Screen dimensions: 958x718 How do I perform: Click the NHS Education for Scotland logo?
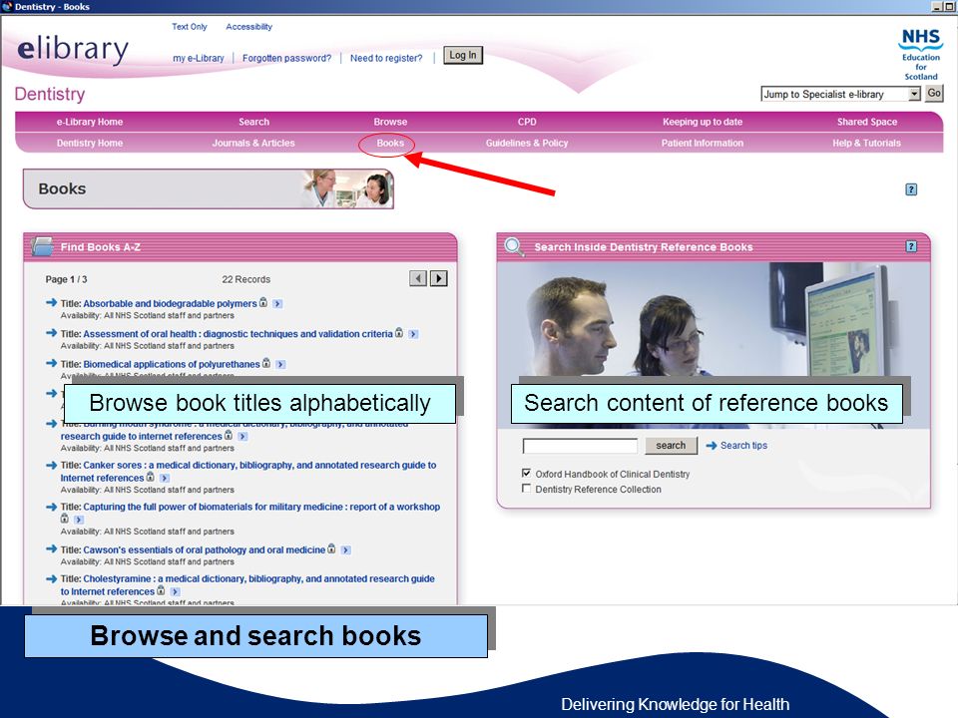921,54
